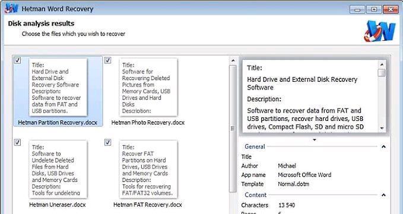Collapse the Content section chevron

pos(383,195)
